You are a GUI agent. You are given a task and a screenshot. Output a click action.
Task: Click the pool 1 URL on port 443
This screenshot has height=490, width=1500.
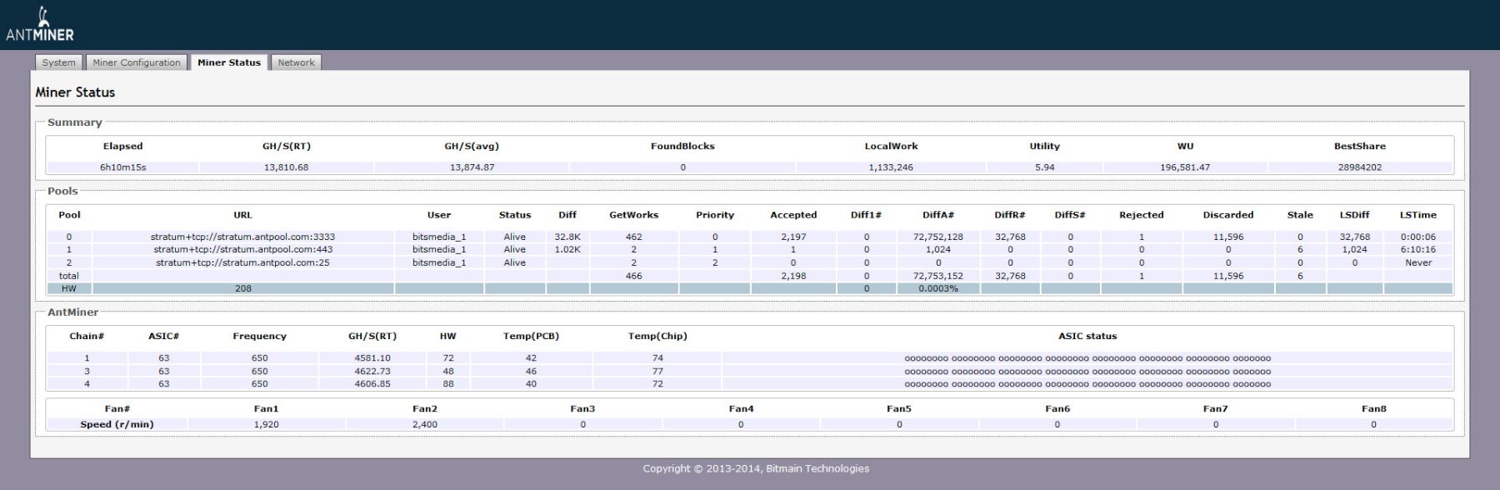[242, 249]
